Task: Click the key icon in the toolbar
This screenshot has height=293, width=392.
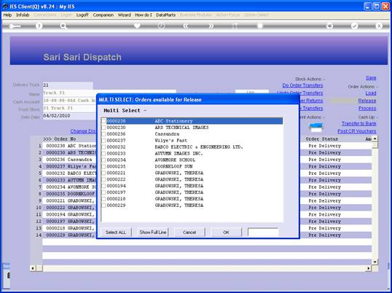Action: tap(14, 26)
